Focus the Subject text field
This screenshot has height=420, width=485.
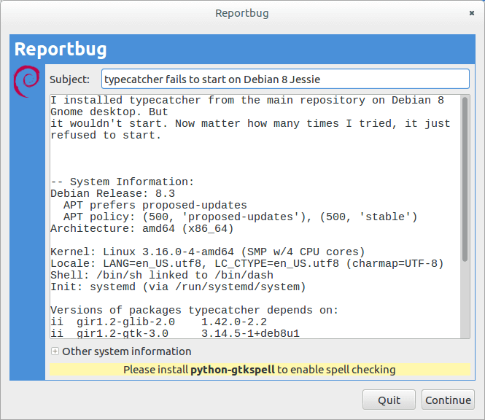coord(285,79)
